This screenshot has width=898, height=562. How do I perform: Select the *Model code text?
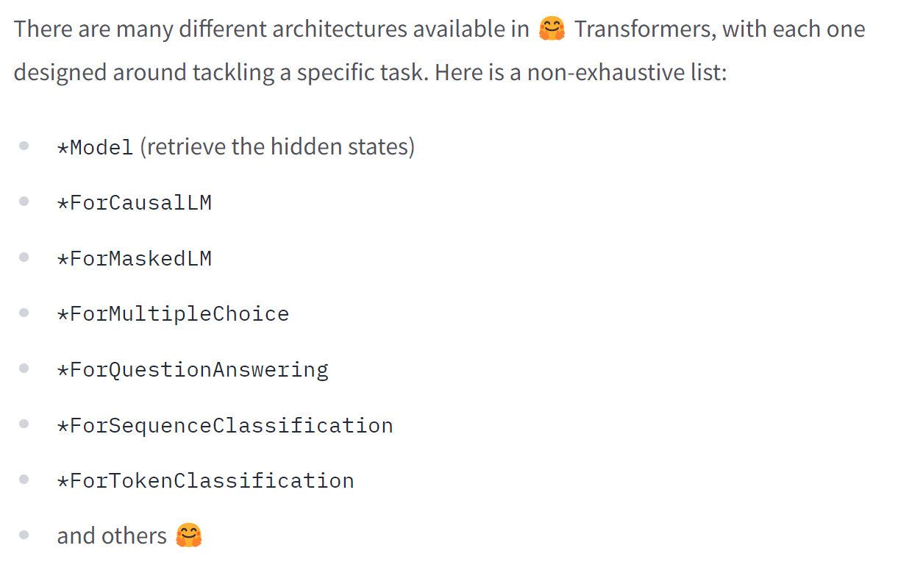(95, 147)
